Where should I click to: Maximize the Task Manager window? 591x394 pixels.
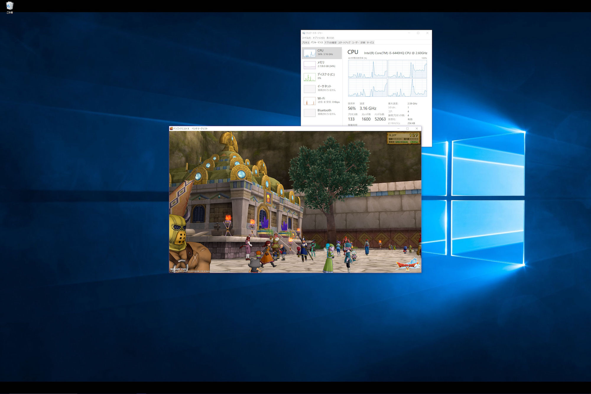[x=418, y=33]
